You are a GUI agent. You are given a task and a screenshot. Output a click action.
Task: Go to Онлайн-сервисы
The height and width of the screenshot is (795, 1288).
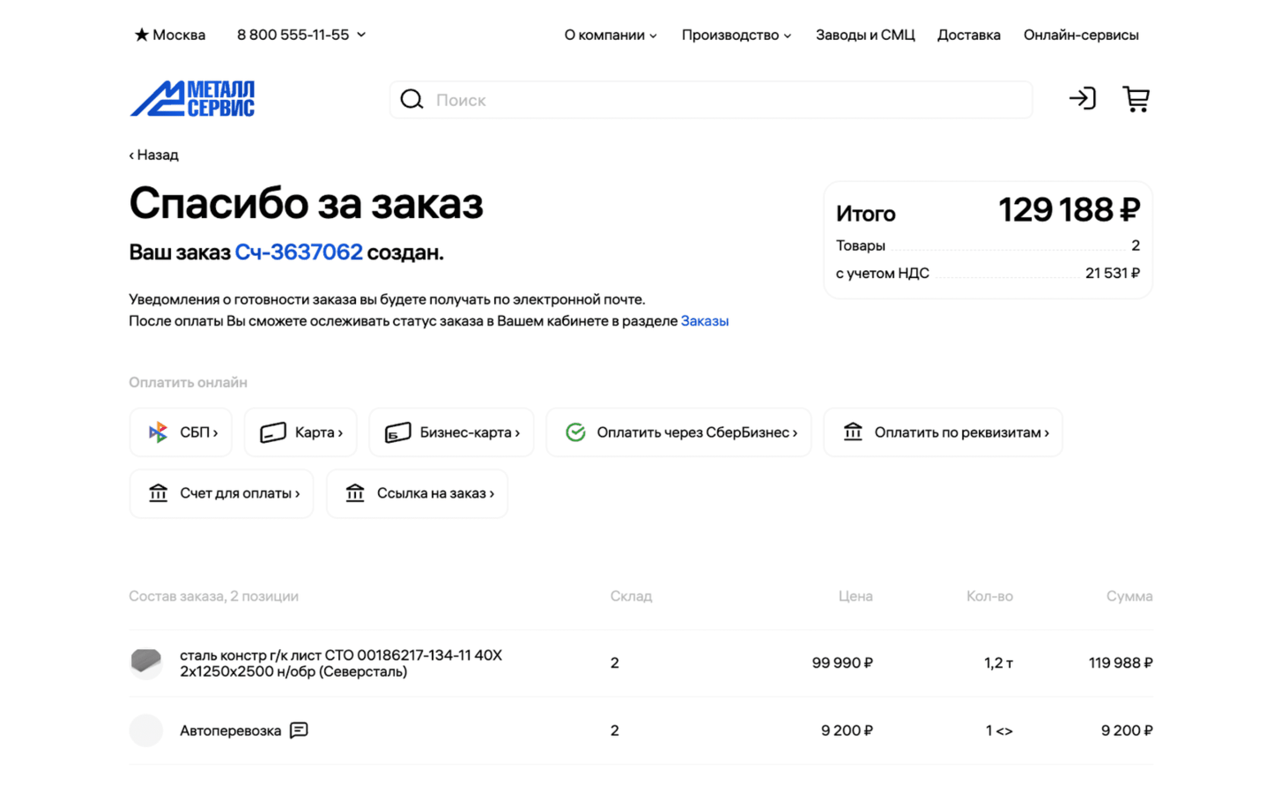(x=1081, y=35)
